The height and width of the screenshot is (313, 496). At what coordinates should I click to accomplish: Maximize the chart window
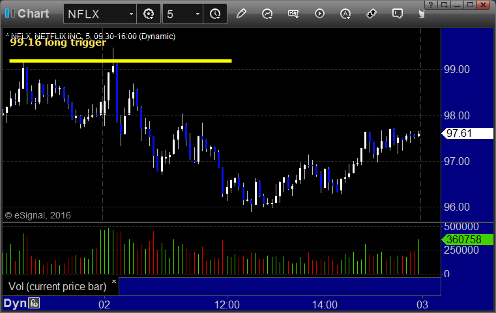tap(471, 5)
